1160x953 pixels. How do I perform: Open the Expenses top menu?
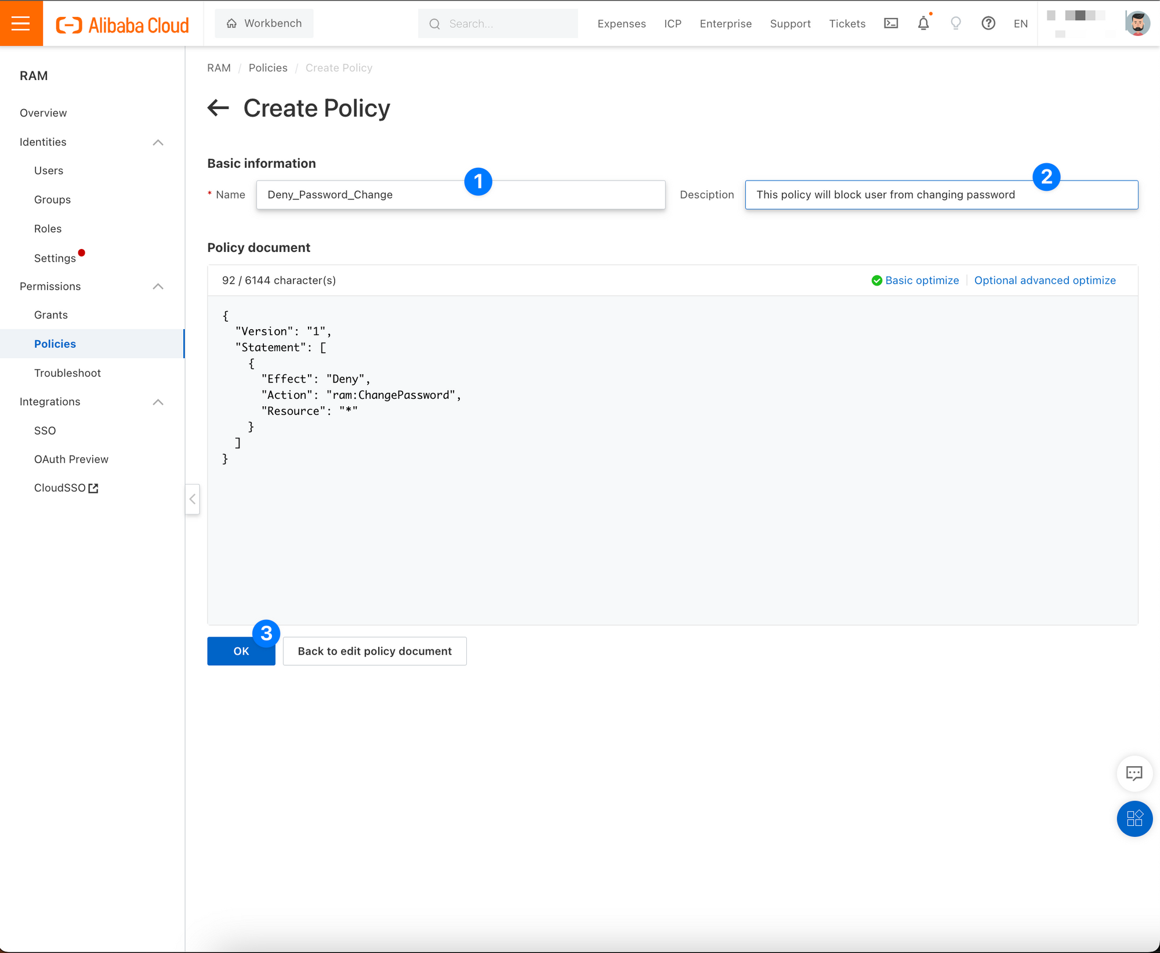click(x=621, y=24)
